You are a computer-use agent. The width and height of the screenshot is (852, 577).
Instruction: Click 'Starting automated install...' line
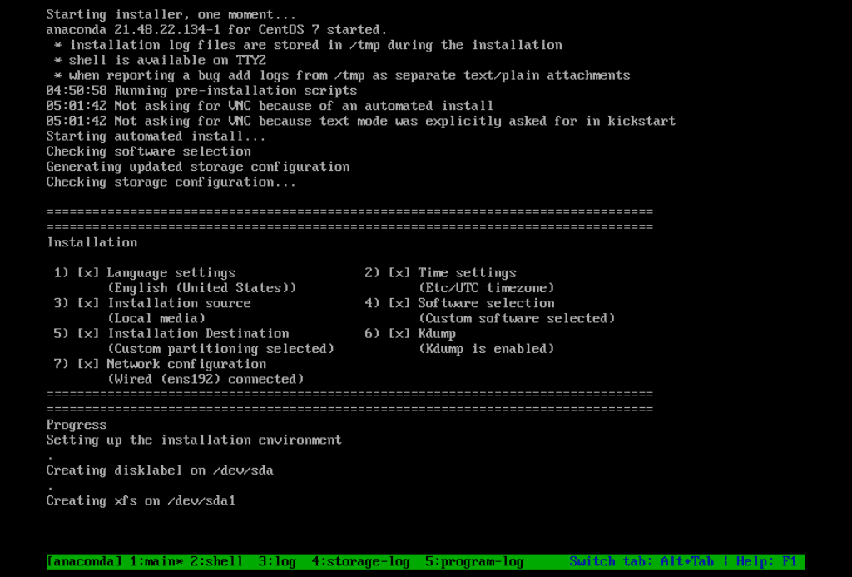[x=156, y=137]
